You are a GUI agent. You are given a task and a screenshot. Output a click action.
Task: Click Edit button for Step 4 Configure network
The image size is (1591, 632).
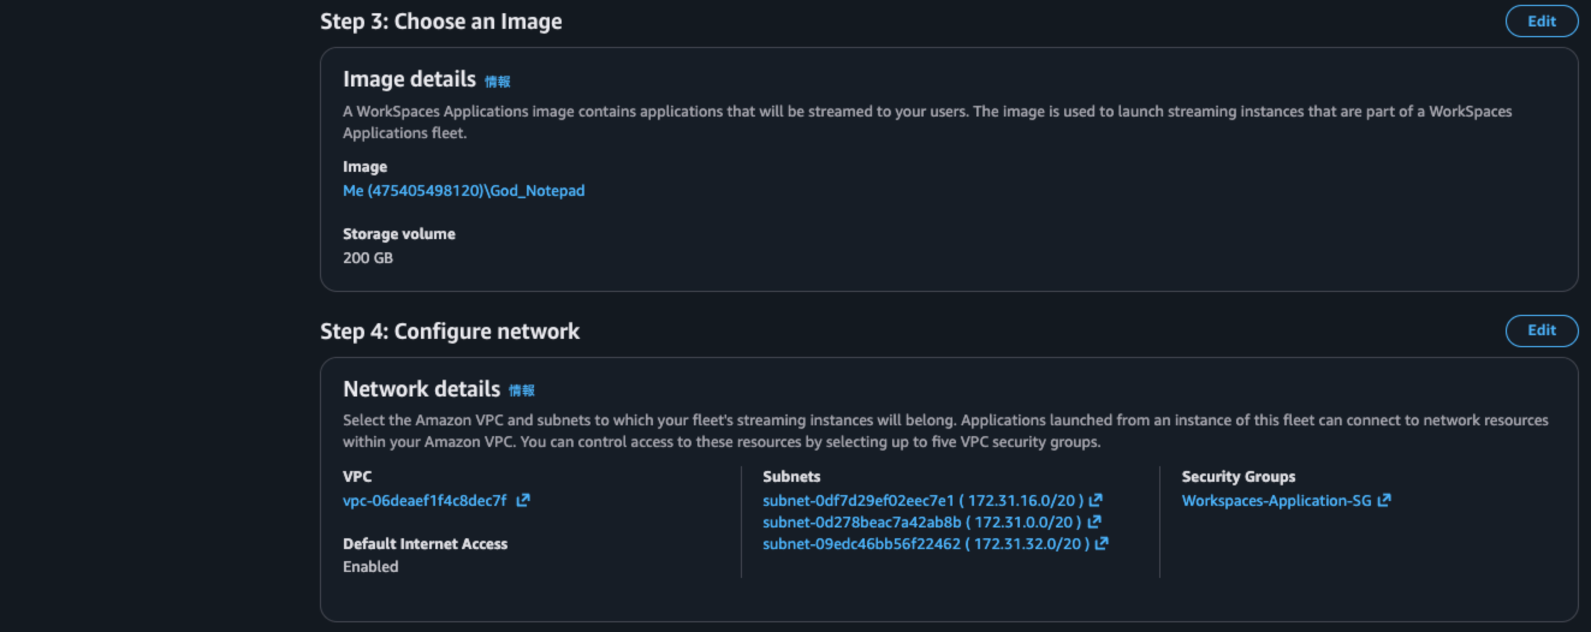point(1542,330)
